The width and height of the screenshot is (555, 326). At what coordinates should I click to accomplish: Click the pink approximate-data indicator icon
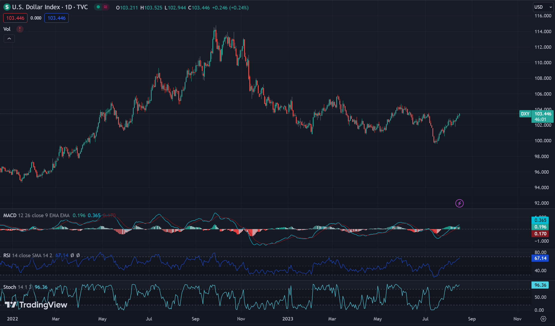coord(105,7)
